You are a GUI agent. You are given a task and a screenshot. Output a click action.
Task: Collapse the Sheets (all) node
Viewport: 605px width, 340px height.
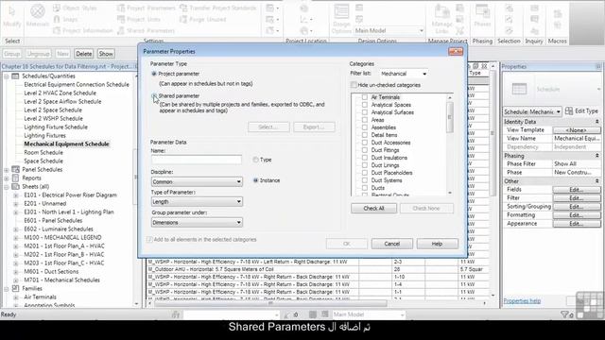point(7,187)
